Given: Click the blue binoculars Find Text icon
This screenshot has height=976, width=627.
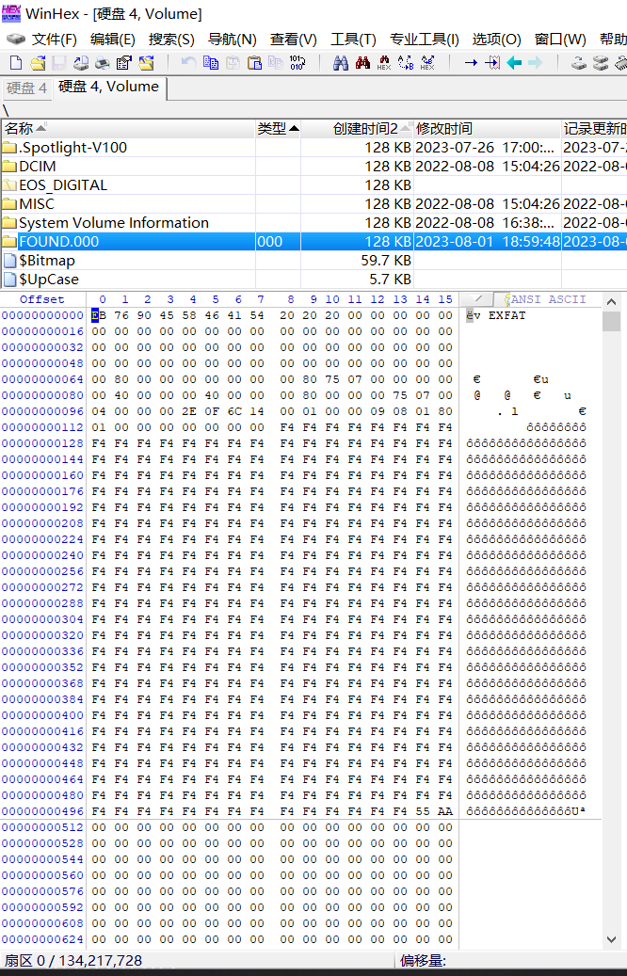Looking at the screenshot, I should (341, 62).
